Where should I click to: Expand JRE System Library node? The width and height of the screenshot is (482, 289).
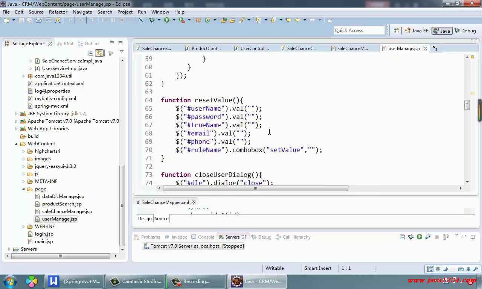pyautogui.click(x=16, y=114)
